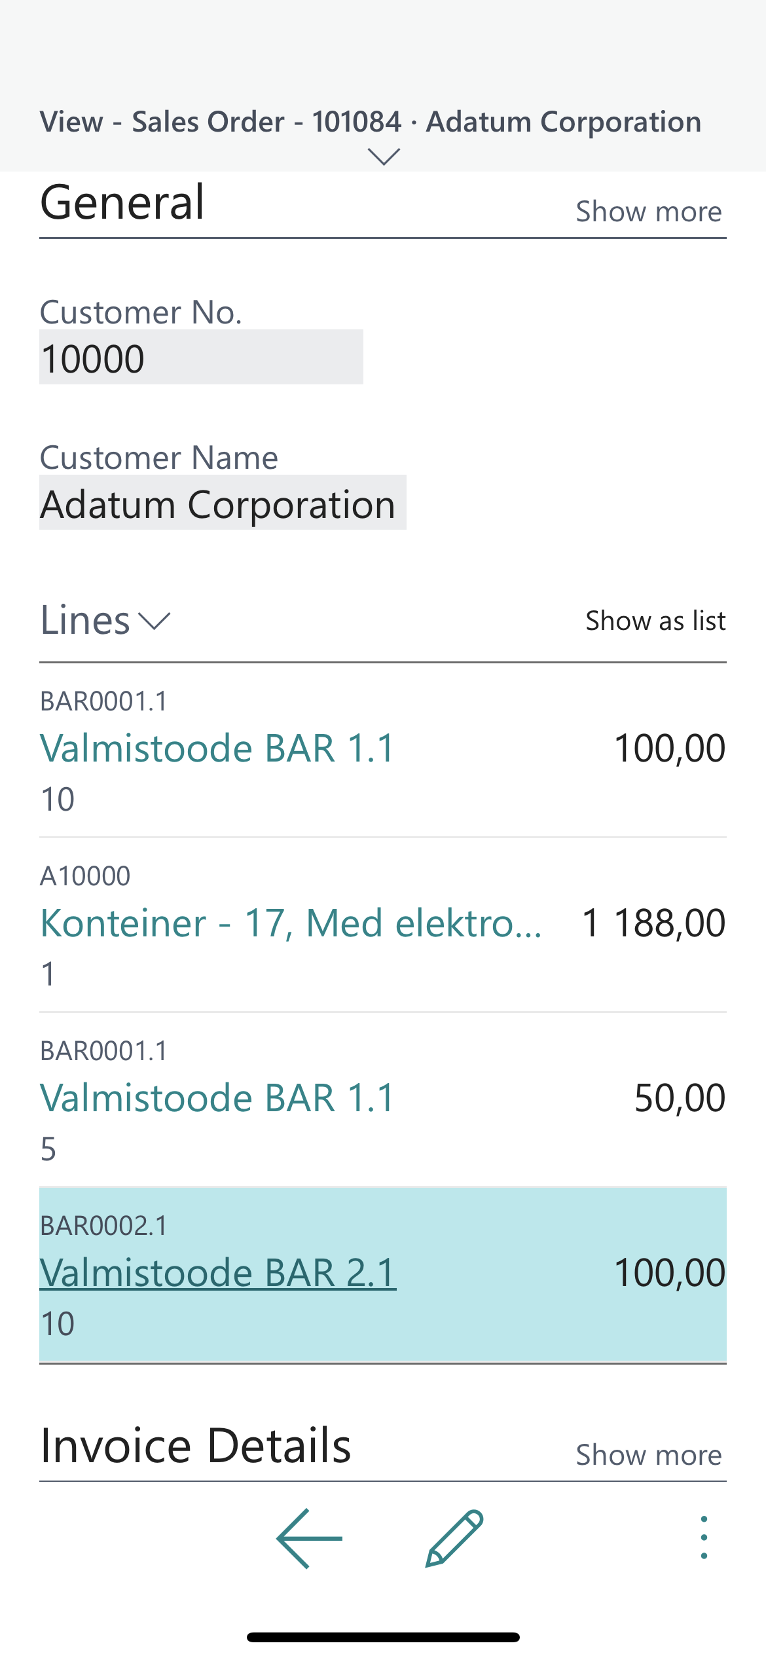Expand the page title chevron

pyautogui.click(x=384, y=157)
